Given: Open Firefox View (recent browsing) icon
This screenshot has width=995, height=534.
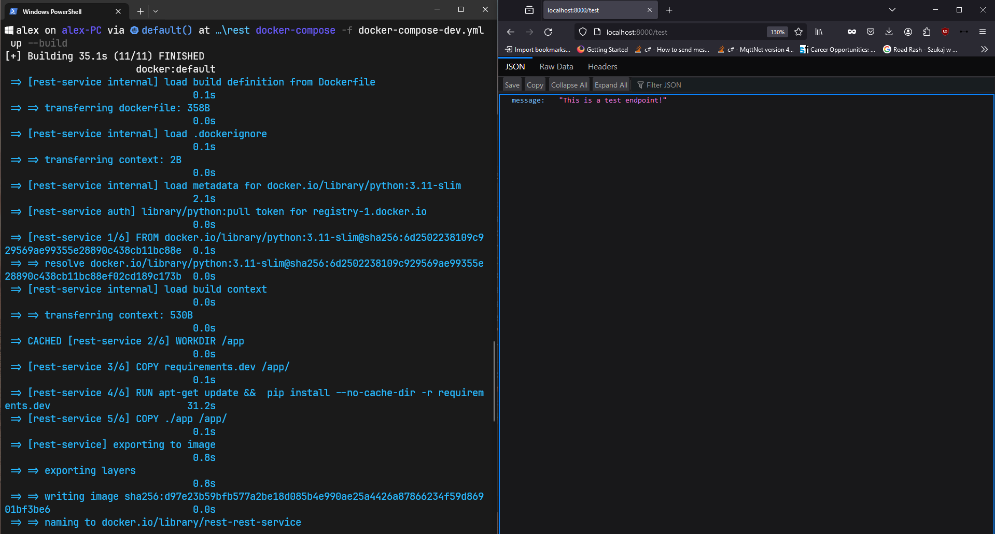Looking at the screenshot, I should 529,10.
